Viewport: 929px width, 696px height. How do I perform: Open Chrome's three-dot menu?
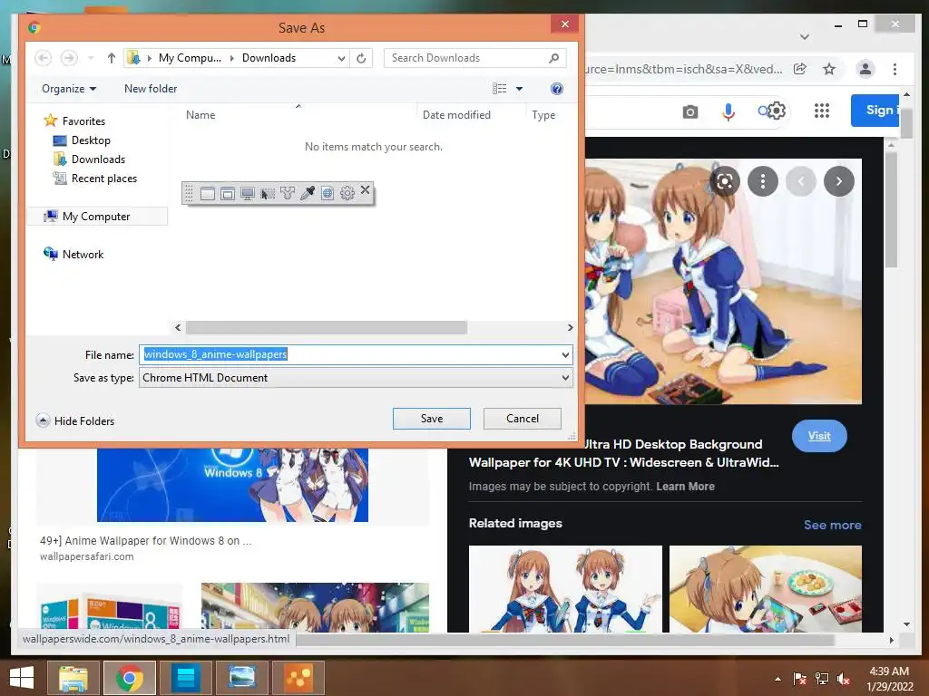(895, 69)
